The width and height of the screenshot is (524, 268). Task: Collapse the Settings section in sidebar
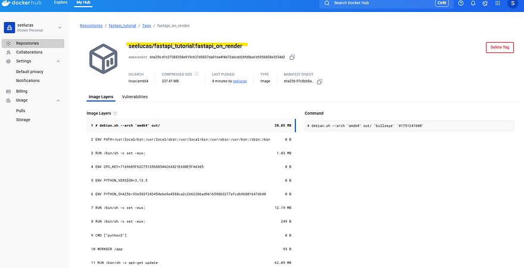[x=58, y=61]
